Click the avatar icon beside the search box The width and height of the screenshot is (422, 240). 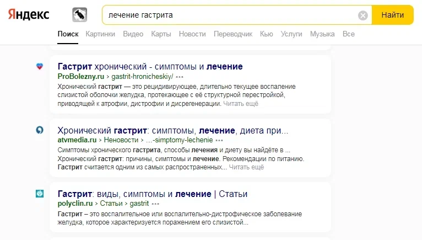pyautogui.click(x=80, y=15)
